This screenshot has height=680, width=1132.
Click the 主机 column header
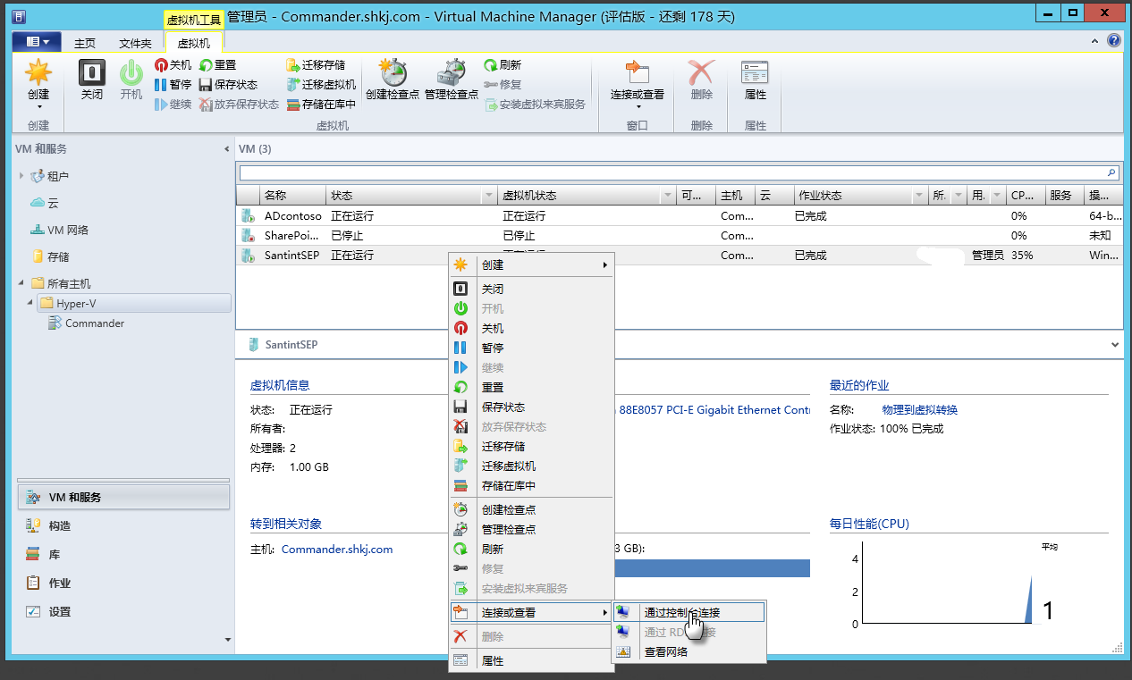[735, 196]
